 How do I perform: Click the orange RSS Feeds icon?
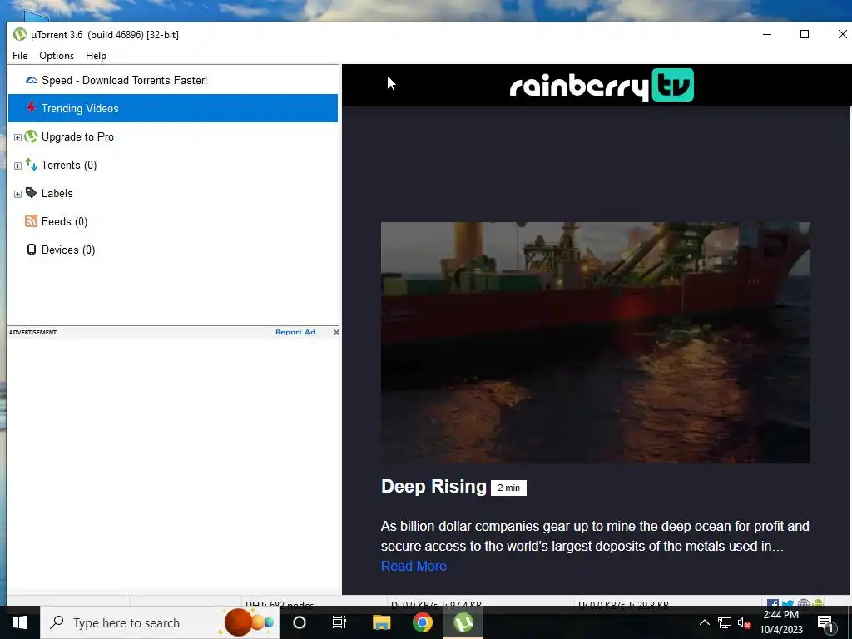pyautogui.click(x=31, y=221)
